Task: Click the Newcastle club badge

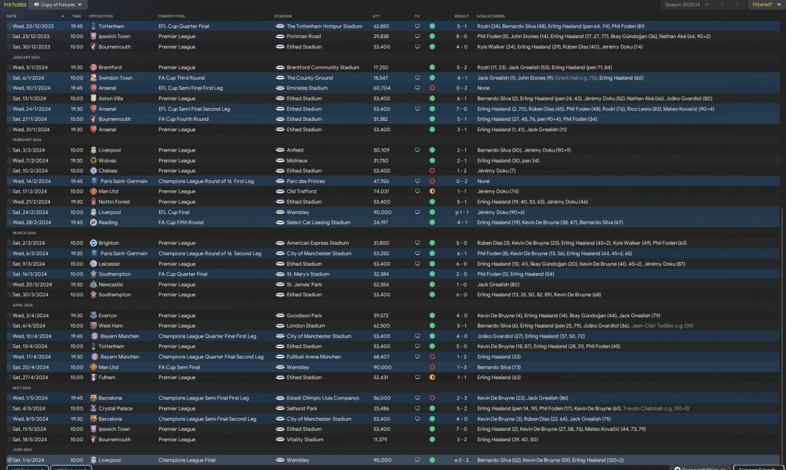Action: [x=93, y=285]
